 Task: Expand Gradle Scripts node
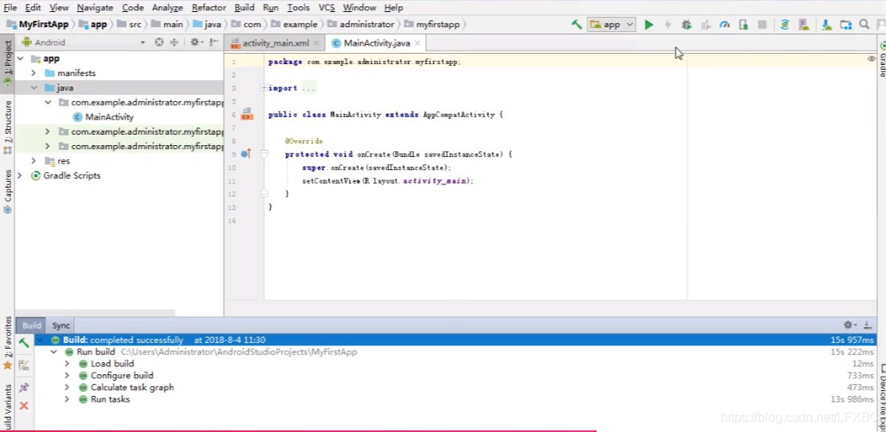pos(20,176)
